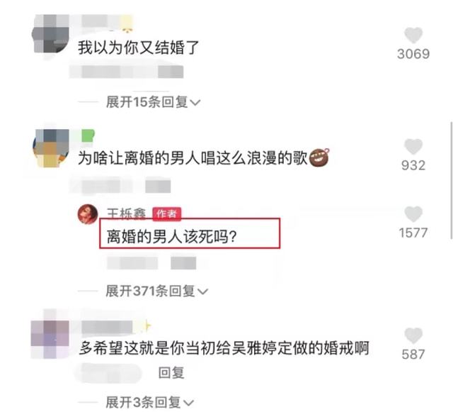453x412 pixels.
Task: Like the comment with 587 likes
Action: (413, 335)
